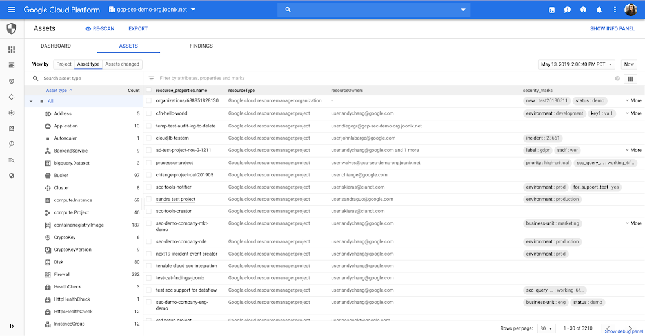Open the feedback icon in top bar
Screen dimensions: 645x336
(567, 10)
